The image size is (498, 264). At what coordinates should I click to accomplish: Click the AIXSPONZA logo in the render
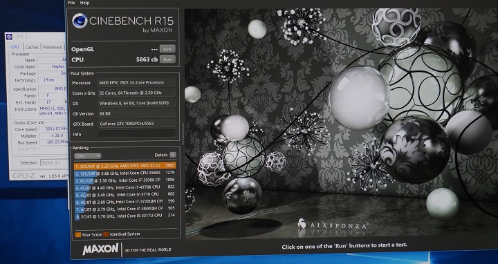coord(333,225)
